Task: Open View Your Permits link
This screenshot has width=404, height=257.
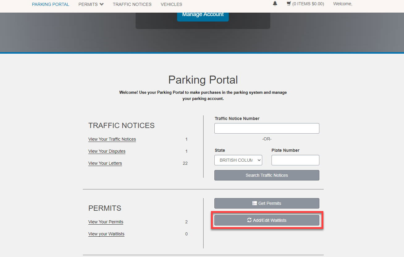Action: 106,222
